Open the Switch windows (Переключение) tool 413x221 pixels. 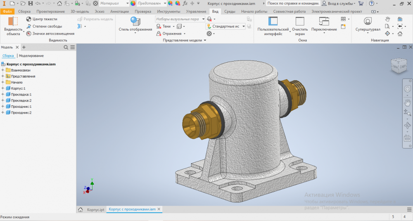coord(324,24)
